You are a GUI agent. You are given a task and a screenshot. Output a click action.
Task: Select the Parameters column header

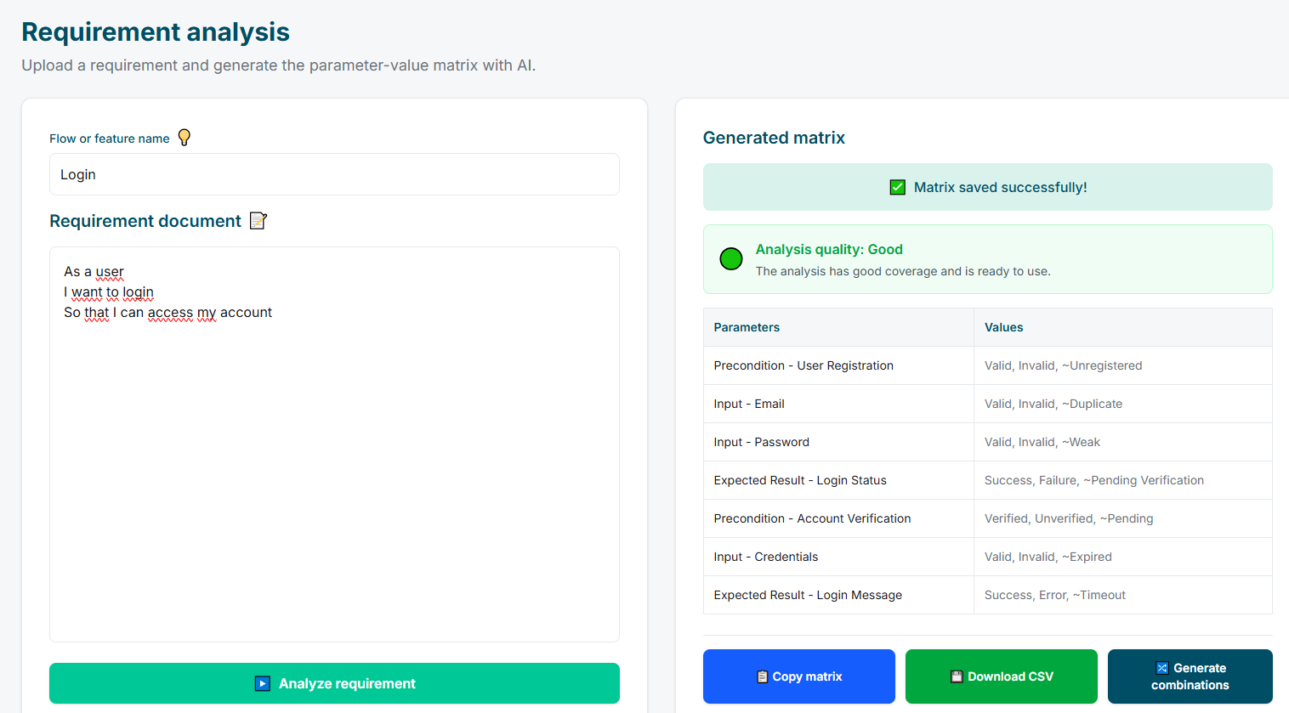[747, 327]
